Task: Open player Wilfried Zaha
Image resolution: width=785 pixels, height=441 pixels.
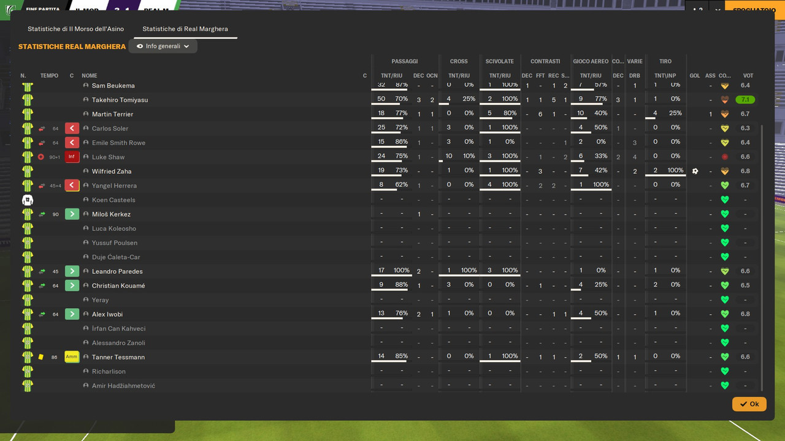Action: [x=112, y=171]
